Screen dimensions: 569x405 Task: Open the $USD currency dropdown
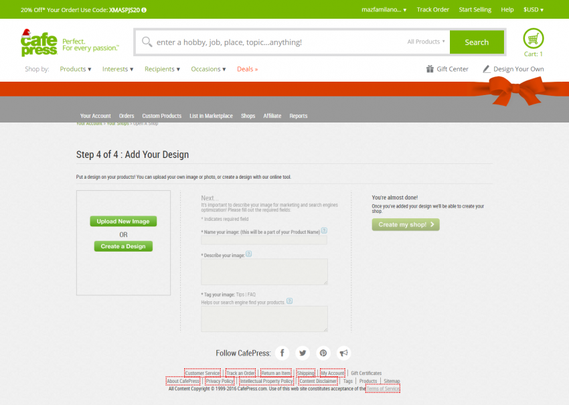pos(533,10)
